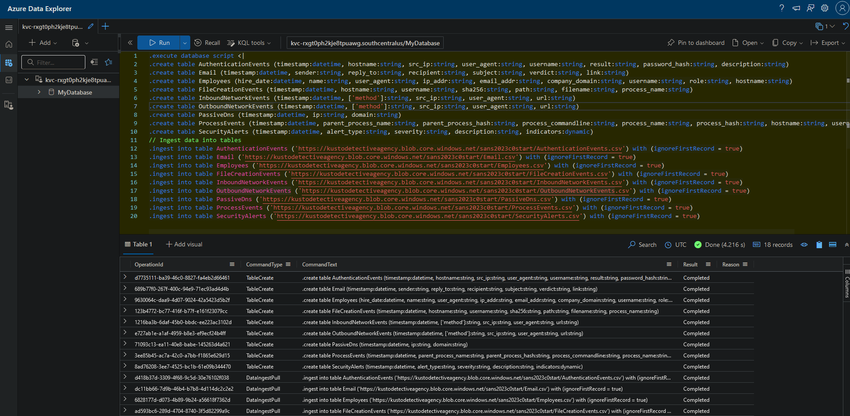The width and height of the screenshot is (850, 416).
Task: Click the SecurityAlerts.csv URL in line 20
Action: pyautogui.click(x=428, y=216)
